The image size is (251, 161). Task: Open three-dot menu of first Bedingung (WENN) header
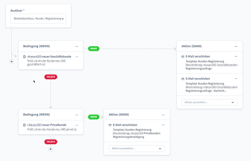[x=77, y=47]
